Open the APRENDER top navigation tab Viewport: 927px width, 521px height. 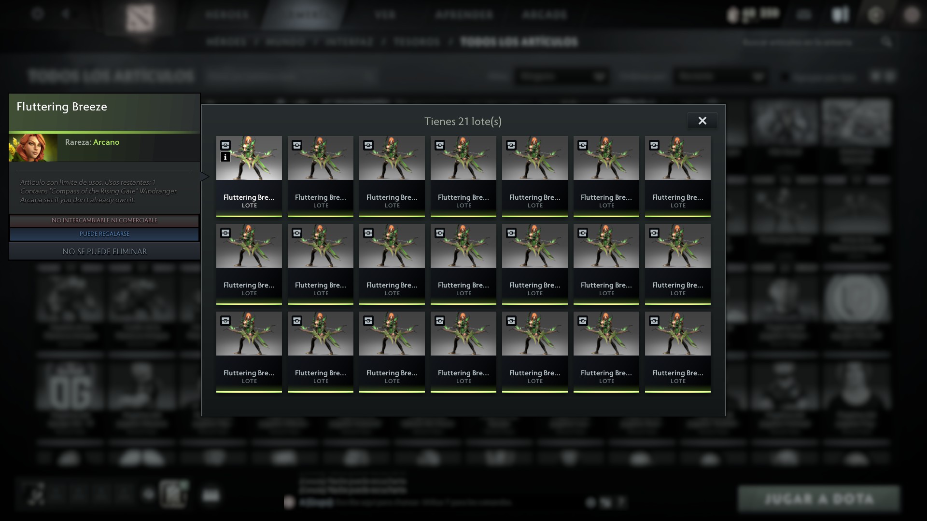464,14
